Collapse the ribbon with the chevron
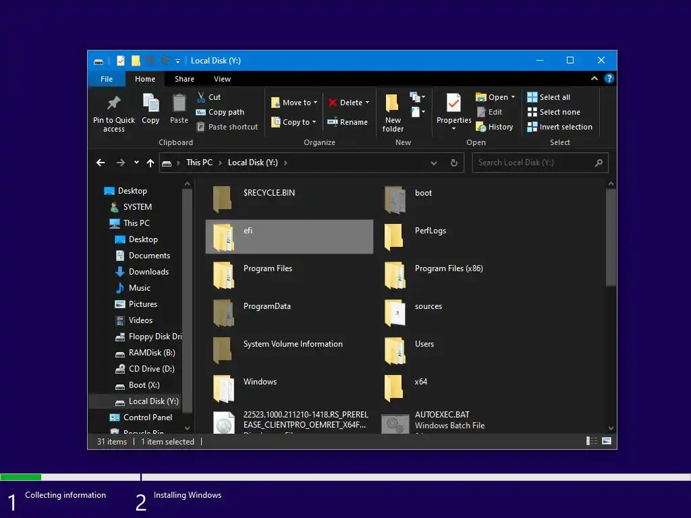This screenshot has width=691, height=518. [x=594, y=78]
